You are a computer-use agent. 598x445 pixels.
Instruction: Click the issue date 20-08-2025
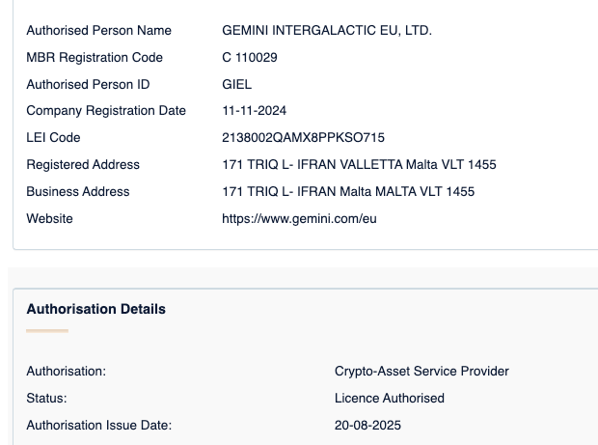point(367,426)
